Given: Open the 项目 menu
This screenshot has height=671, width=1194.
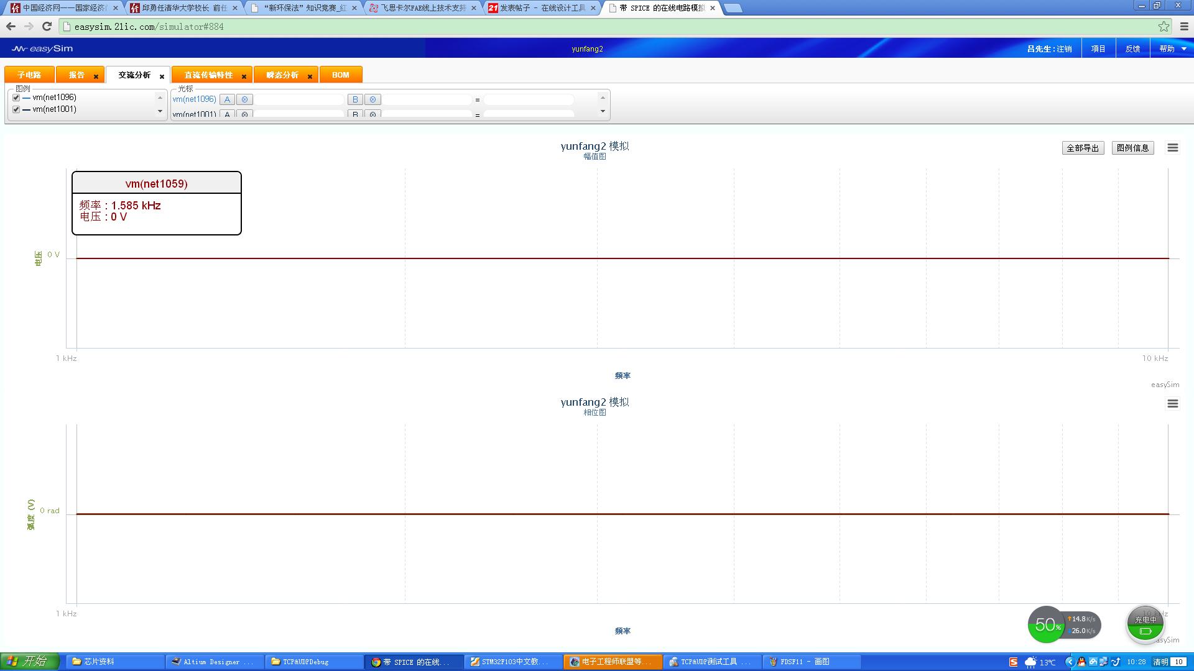Looking at the screenshot, I should point(1098,48).
